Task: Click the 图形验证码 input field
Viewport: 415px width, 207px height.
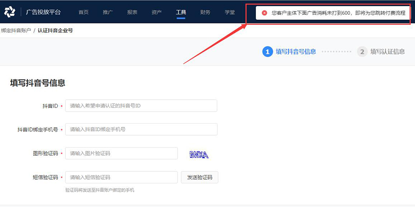Action: pyautogui.click(x=121, y=154)
